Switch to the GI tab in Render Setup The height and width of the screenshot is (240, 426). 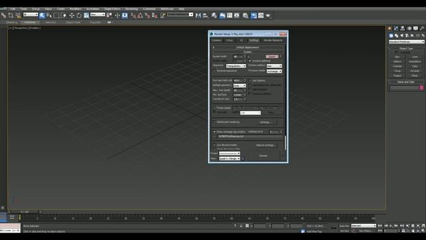coord(241,40)
